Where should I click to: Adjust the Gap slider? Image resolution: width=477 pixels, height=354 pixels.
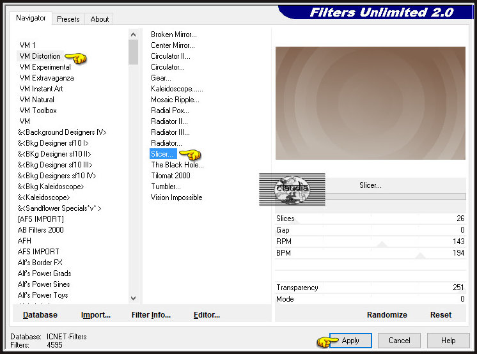(x=370, y=230)
